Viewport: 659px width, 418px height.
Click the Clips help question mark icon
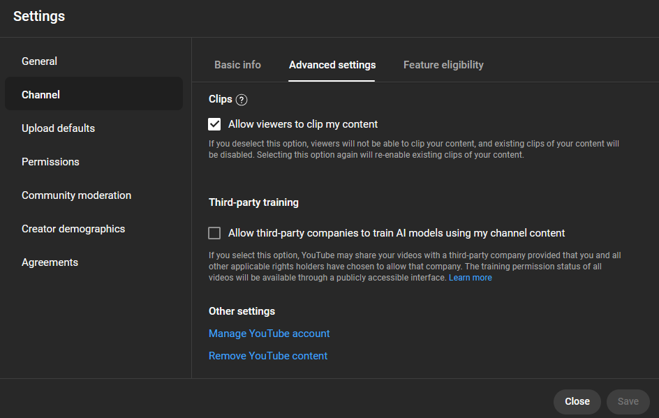coord(242,100)
